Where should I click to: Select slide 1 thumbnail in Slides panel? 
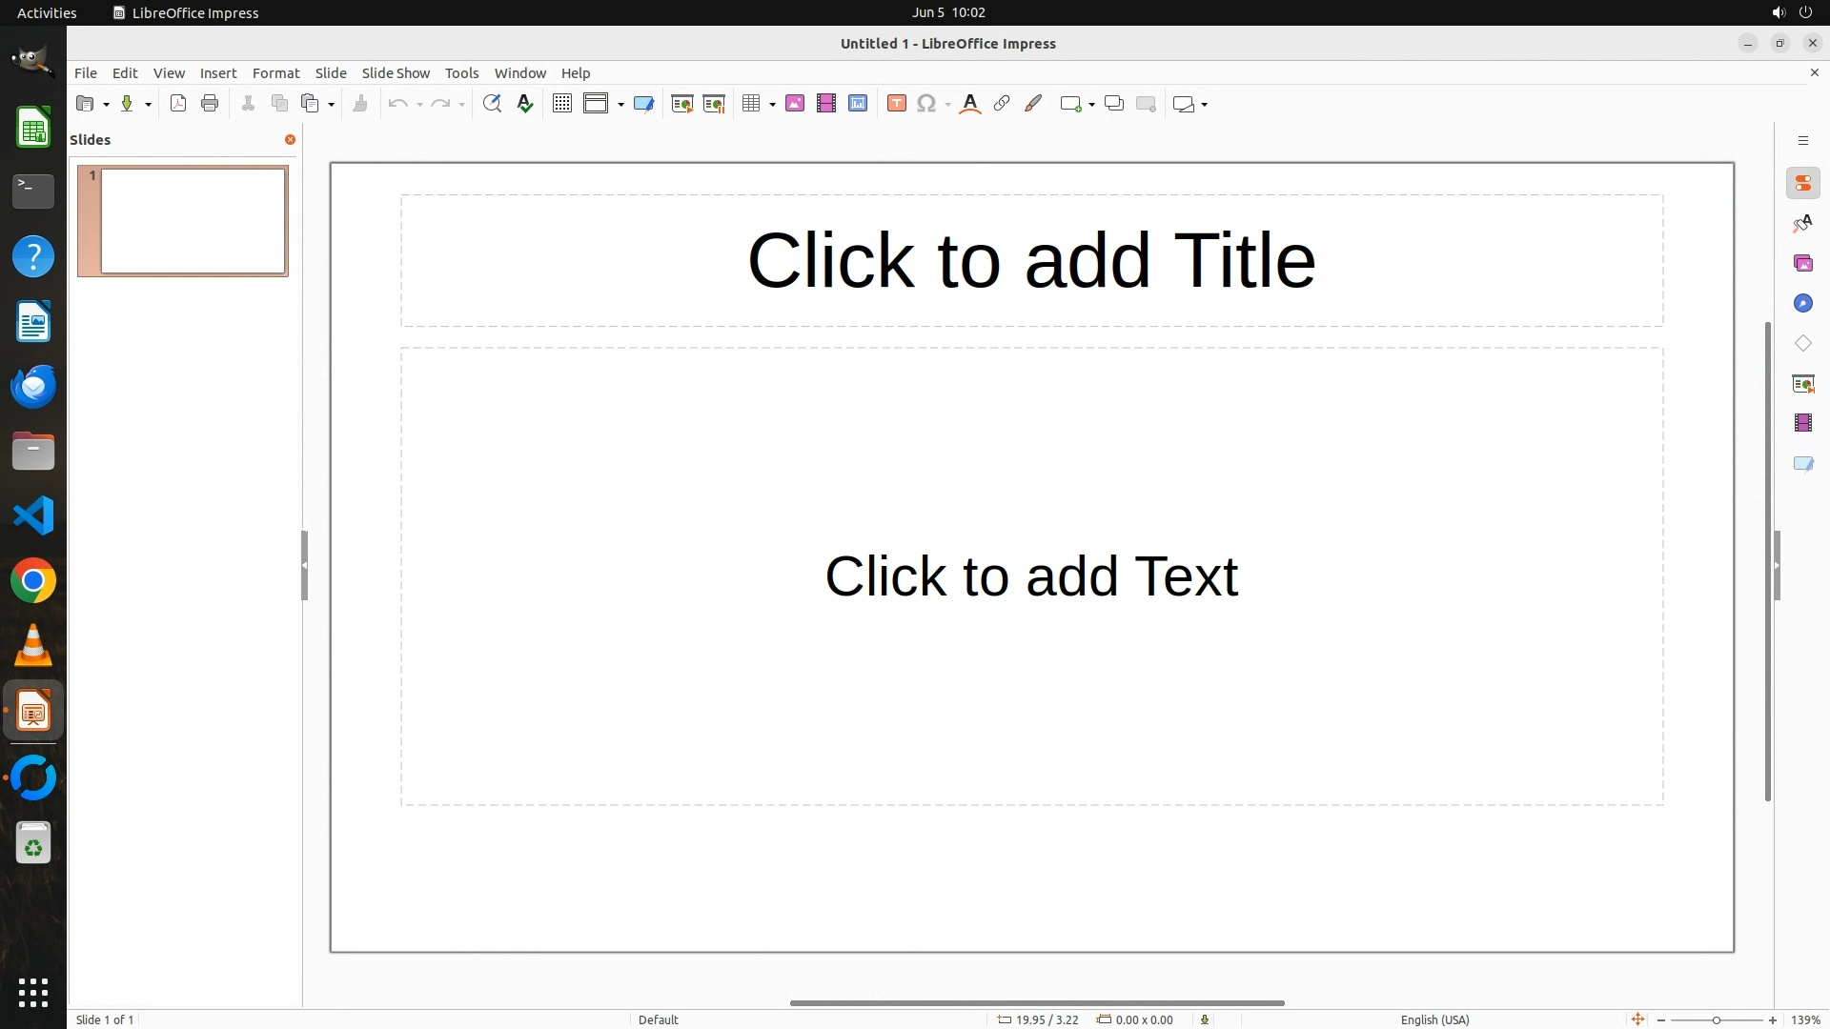tap(193, 221)
